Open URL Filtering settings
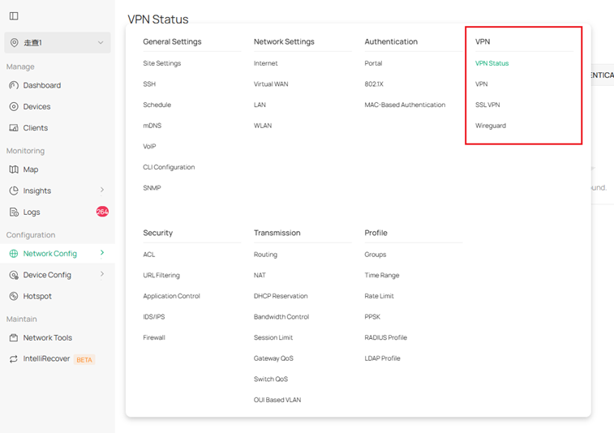This screenshot has width=614, height=433. [161, 276]
